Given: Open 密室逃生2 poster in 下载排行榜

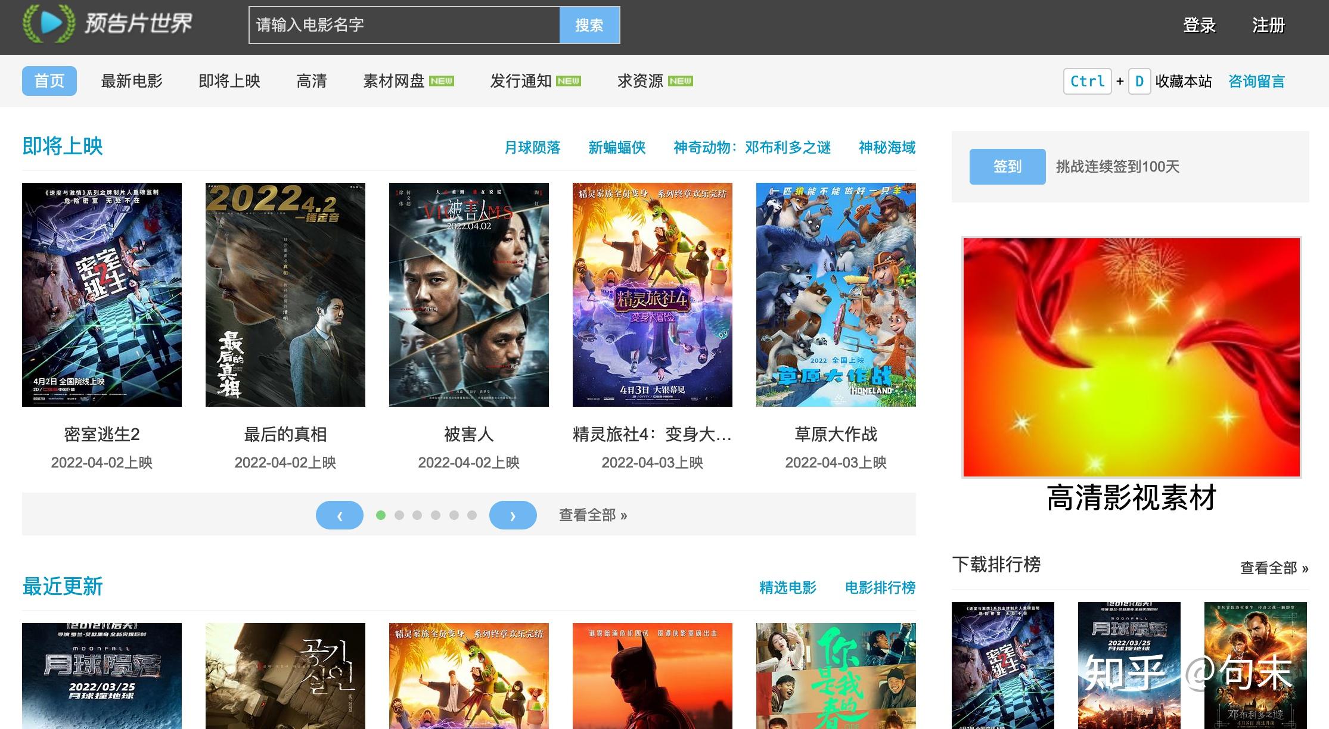Looking at the screenshot, I should [1003, 665].
